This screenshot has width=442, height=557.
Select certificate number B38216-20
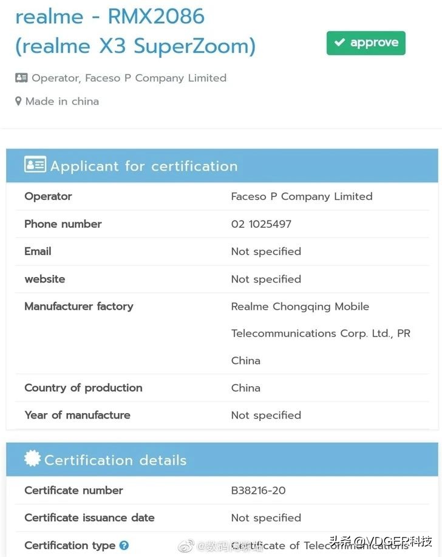pos(258,491)
